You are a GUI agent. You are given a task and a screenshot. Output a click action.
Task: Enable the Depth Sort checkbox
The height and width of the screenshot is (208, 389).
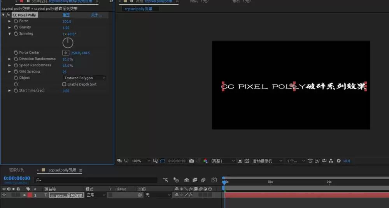pyautogui.click(x=64, y=85)
